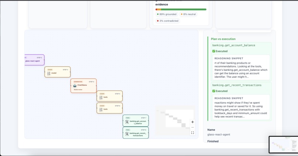
Task: Click the 8% neutral chip
Action: point(188,14)
